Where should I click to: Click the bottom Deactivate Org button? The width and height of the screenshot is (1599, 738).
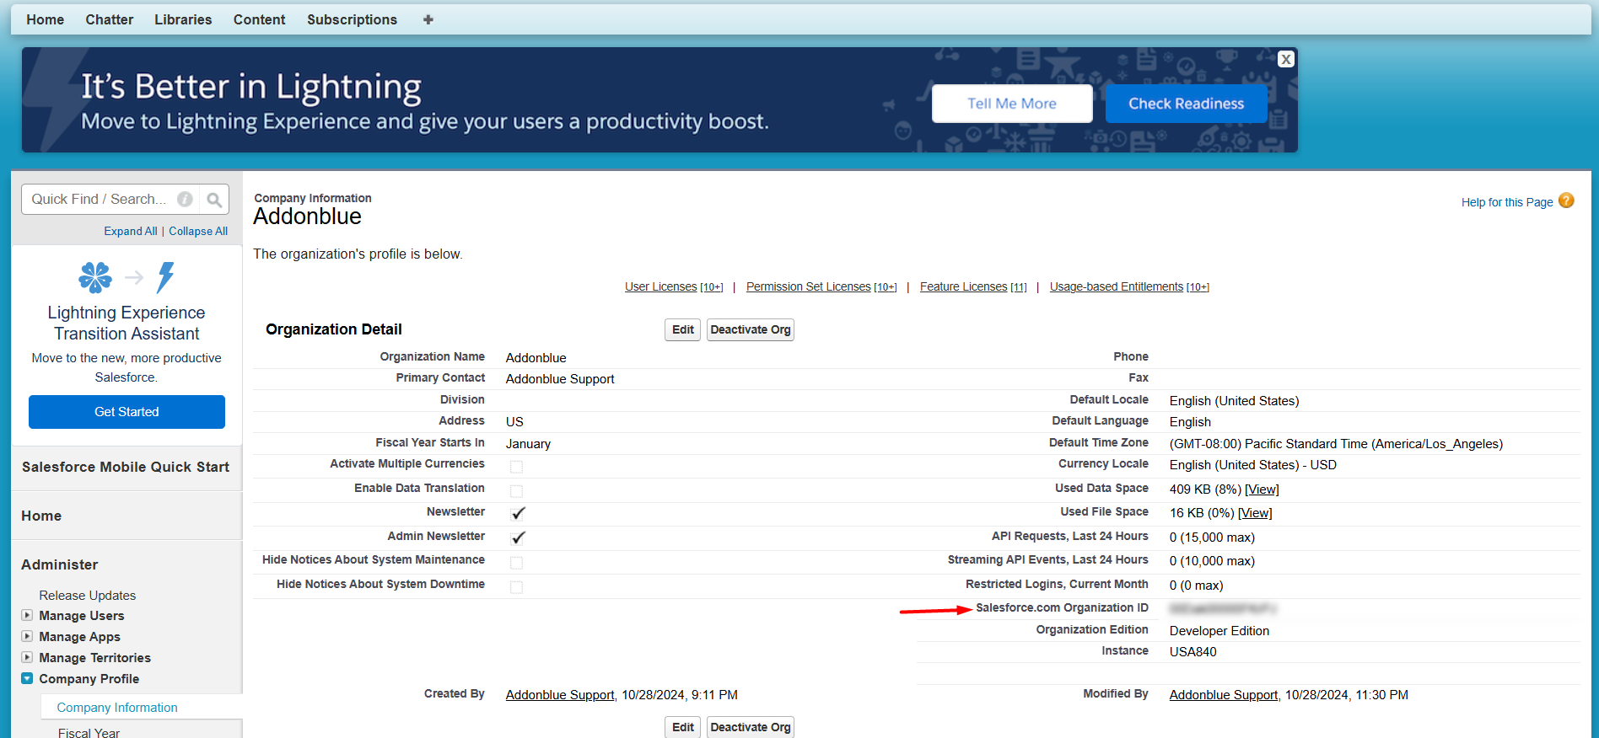751,727
